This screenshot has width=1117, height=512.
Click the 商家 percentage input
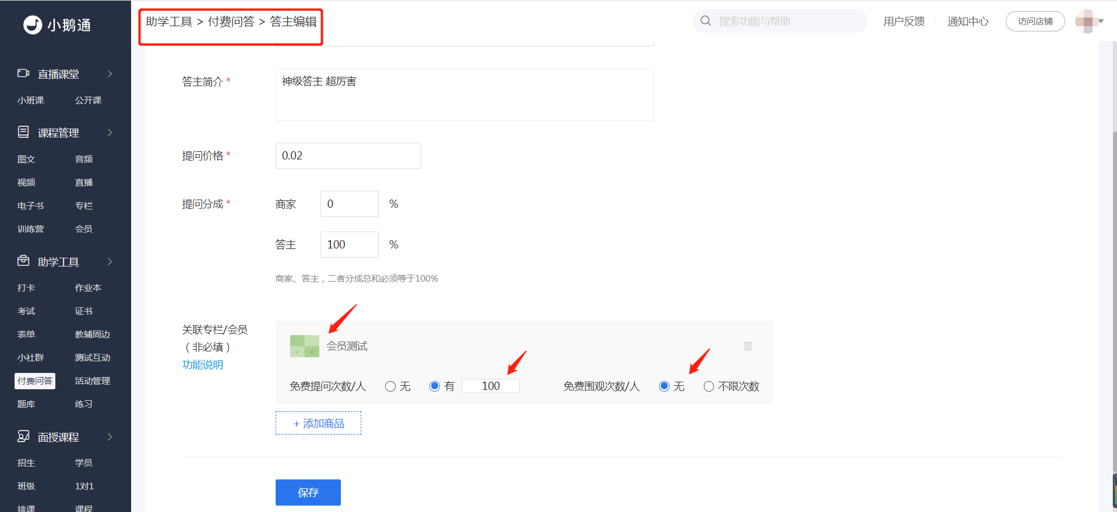coord(350,204)
